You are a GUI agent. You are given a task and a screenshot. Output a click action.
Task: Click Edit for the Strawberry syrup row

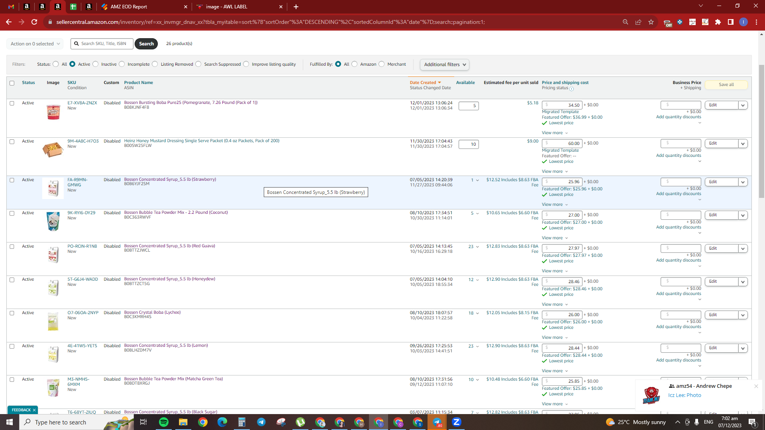click(721, 182)
